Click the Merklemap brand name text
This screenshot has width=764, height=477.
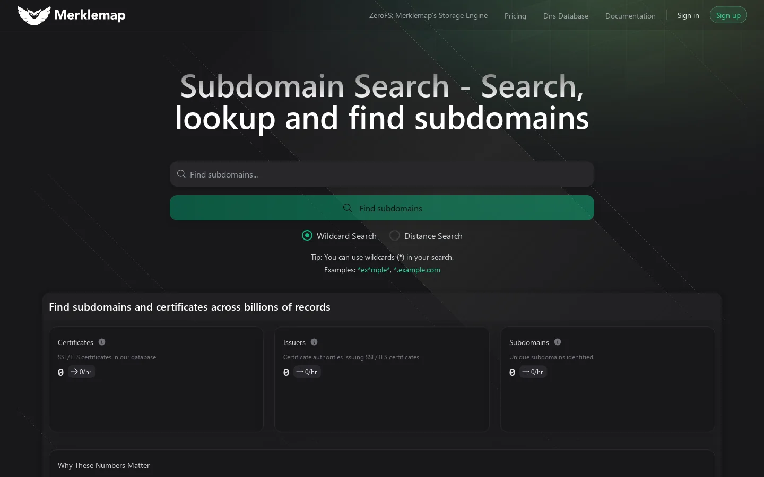click(90, 15)
